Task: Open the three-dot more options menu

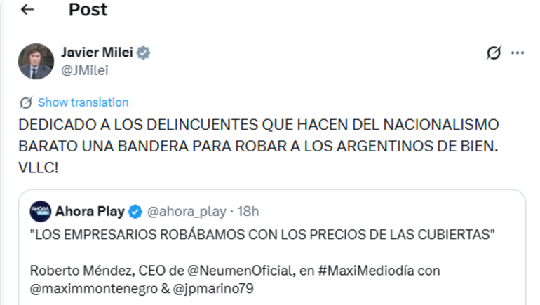Action: 518,53
